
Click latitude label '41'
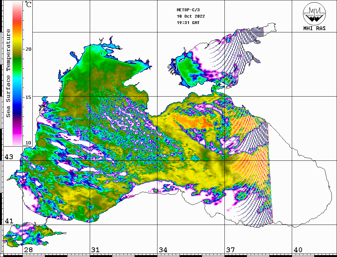pos(9,221)
